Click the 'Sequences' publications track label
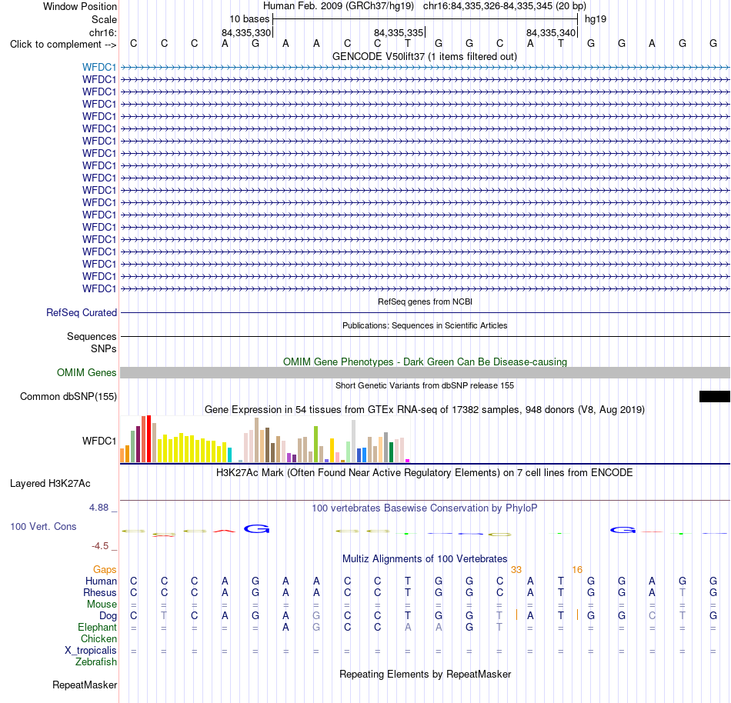Screen dimensions: 731x703 [92, 336]
